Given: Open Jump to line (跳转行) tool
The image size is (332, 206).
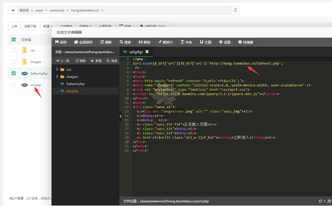Looking at the screenshot, I should tap(165, 42).
